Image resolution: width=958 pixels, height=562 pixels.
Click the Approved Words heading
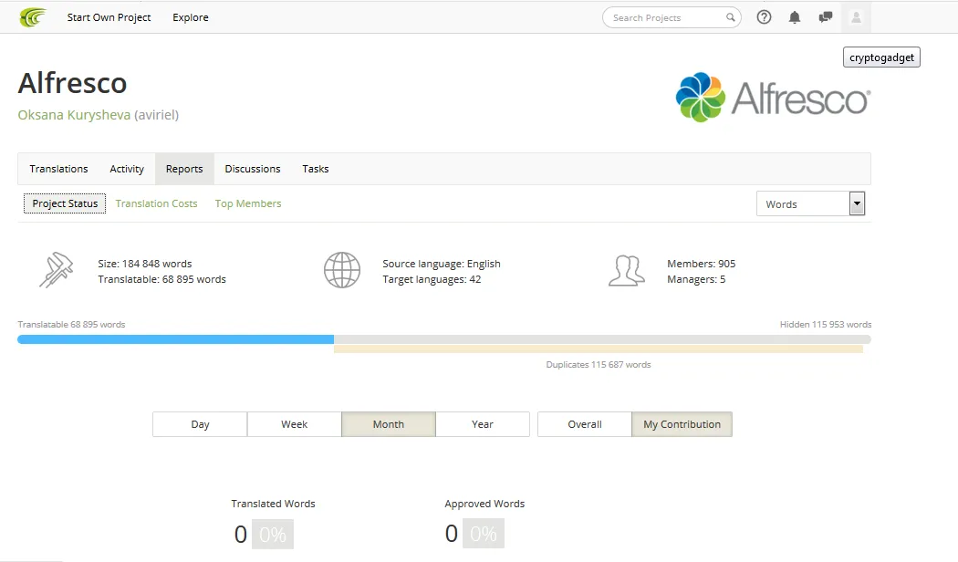(x=484, y=504)
